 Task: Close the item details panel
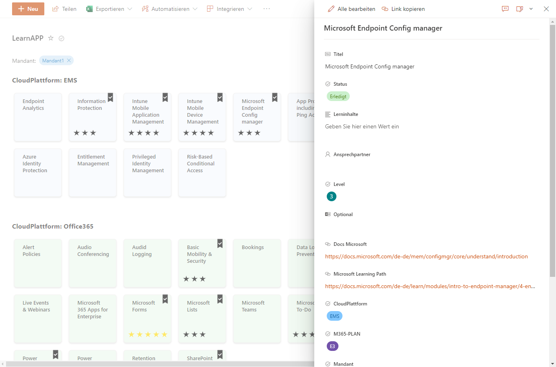(546, 9)
